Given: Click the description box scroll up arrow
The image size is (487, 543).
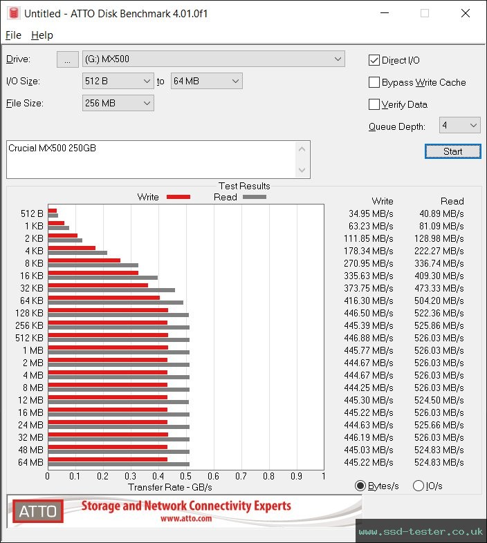Looking at the screenshot, I should coord(302,150).
